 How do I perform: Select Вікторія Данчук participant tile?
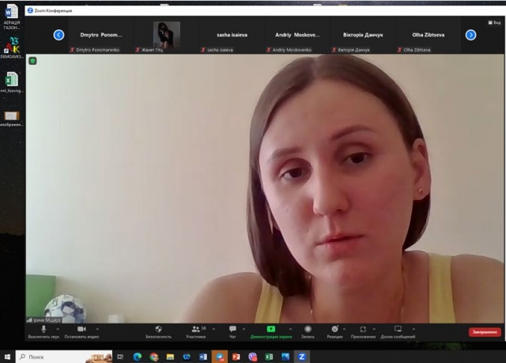click(x=363, y=35)
